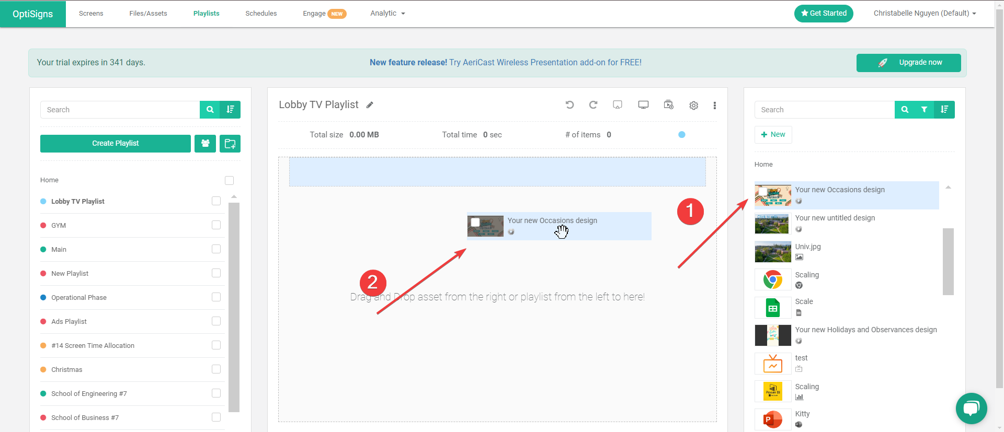Click the Google Sheets icon of Scale asset
This screenshot has width=1004, height=432.
click(773, 308)
